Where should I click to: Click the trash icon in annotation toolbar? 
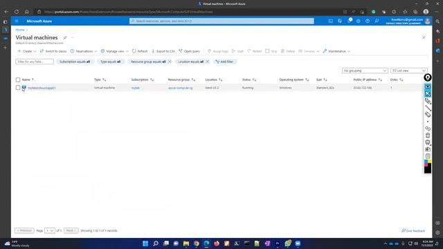click(428, 136)
